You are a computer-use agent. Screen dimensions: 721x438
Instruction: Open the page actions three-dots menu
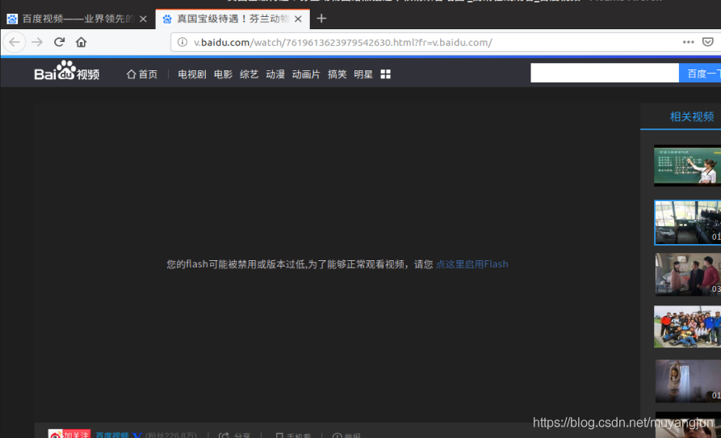[689, 42]
